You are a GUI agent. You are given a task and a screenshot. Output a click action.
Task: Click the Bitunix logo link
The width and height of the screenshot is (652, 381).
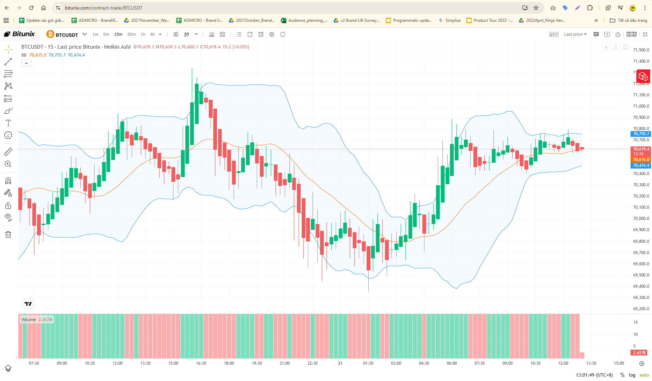[x=19, y=34]
